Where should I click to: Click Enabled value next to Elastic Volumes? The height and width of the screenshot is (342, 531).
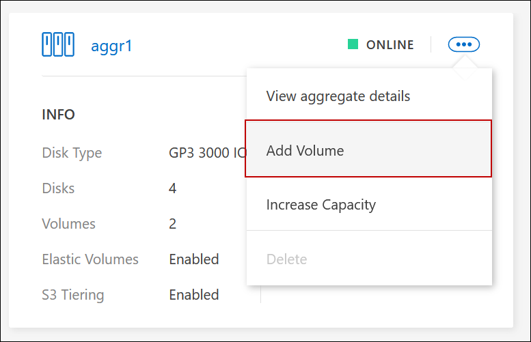point(194,259)
